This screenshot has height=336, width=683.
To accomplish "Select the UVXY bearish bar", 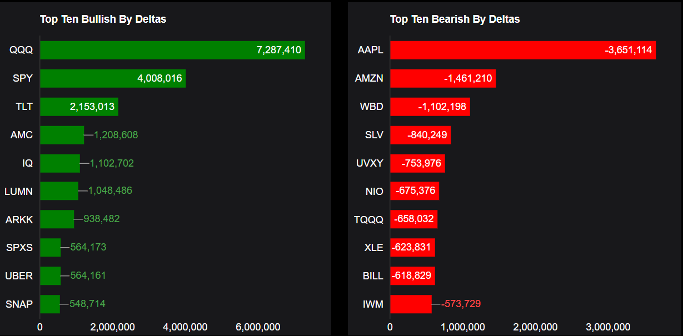I will click(x=417, y=163).
